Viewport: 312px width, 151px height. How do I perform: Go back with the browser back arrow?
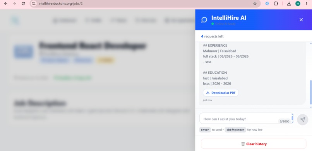5,3
